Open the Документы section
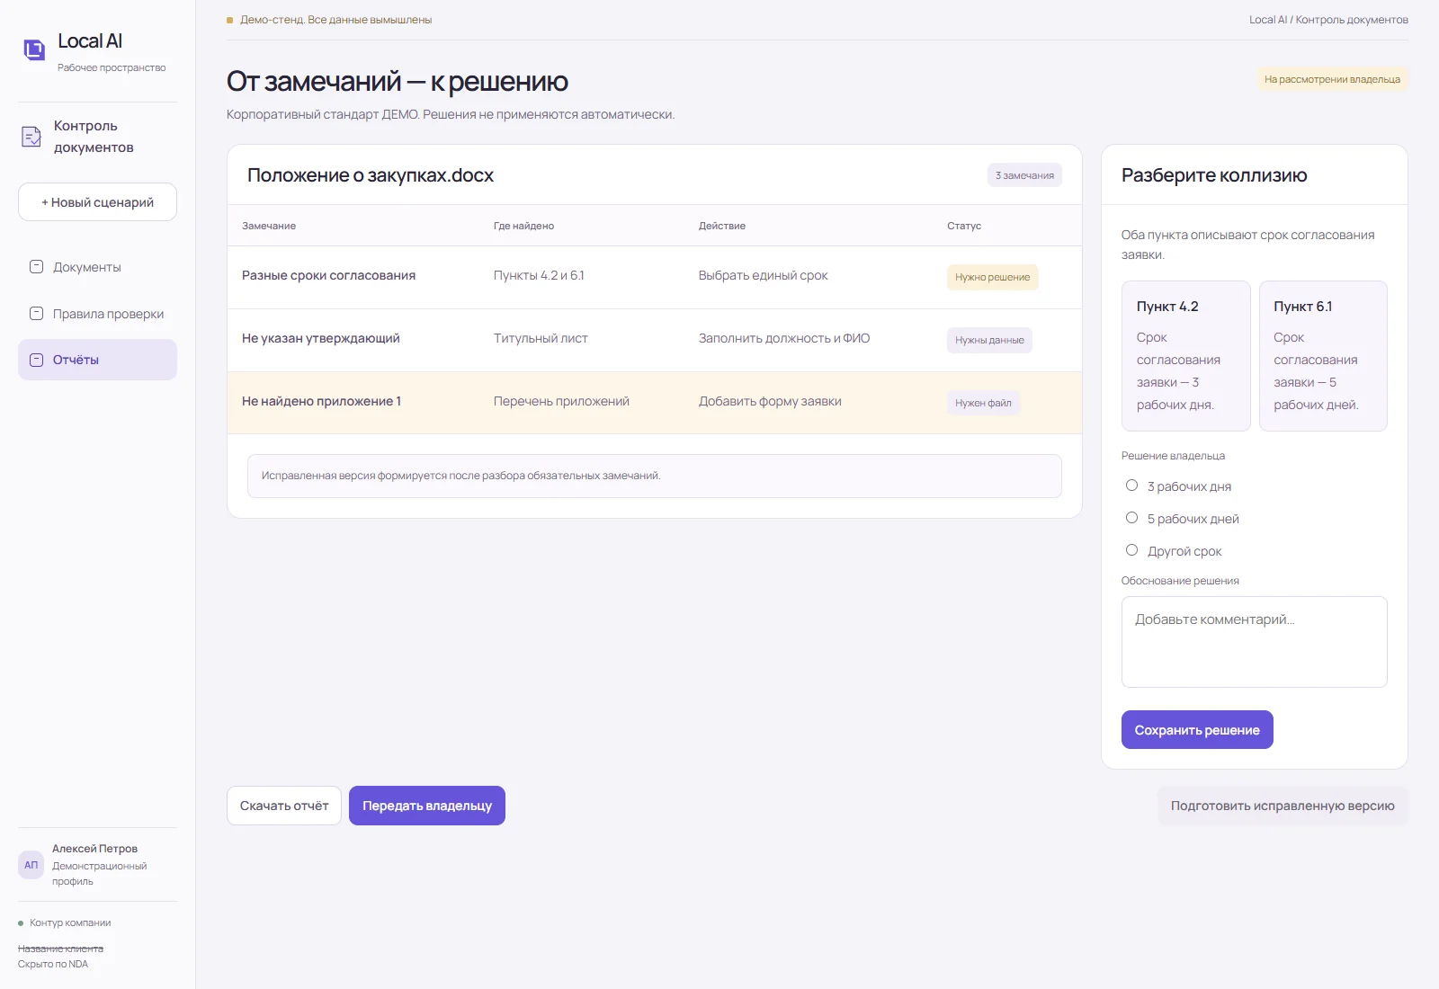 (x=97, y=267)
